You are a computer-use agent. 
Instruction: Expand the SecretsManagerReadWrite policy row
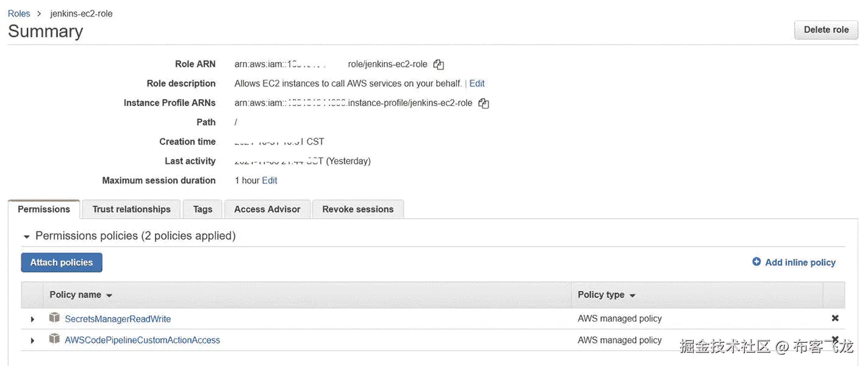[x=32, y=319]
